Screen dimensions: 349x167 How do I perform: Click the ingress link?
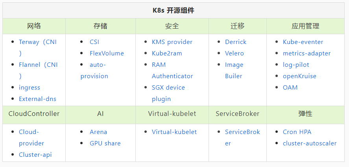pyautogui.click(x=30, y=88)
